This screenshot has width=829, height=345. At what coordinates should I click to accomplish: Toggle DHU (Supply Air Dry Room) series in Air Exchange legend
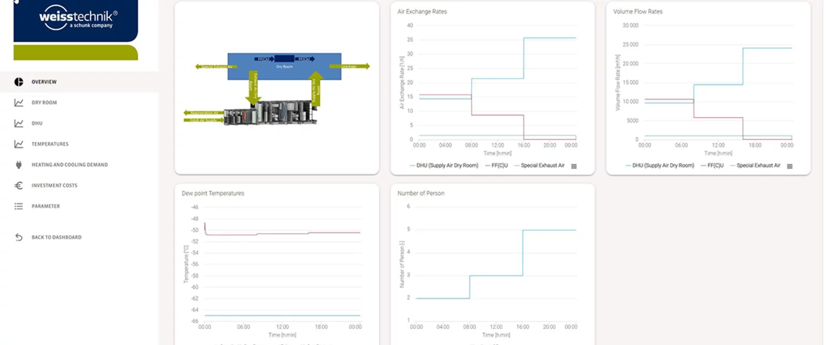click(444, 165)
